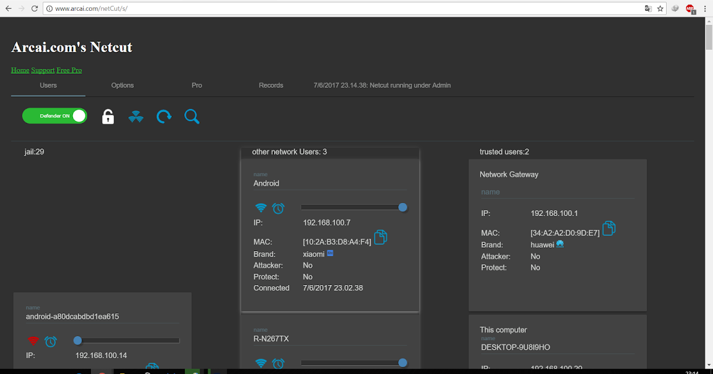Click speed slider handle on Android card
The image size is (713, 374).
(403, 207)
